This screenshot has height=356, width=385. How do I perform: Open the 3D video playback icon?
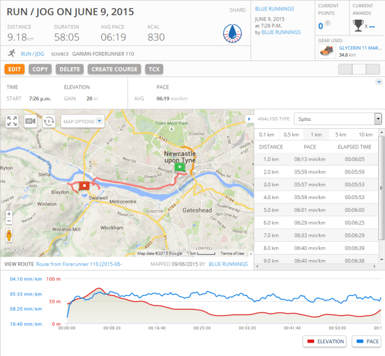[x=30, y=121]
